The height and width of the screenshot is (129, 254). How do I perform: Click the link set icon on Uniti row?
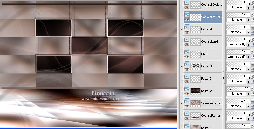pos(252,52)
